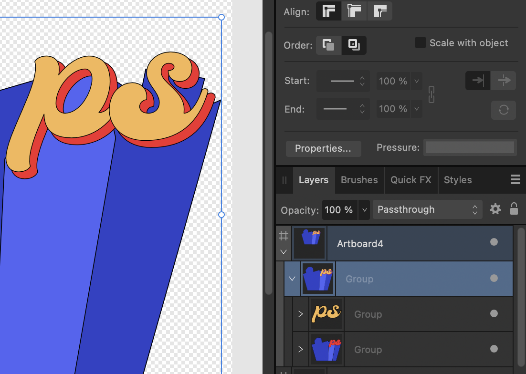The image size is (526, 374).
Task: Toggle visibility of Artboard4 layer
Action: tap(494, 242)
